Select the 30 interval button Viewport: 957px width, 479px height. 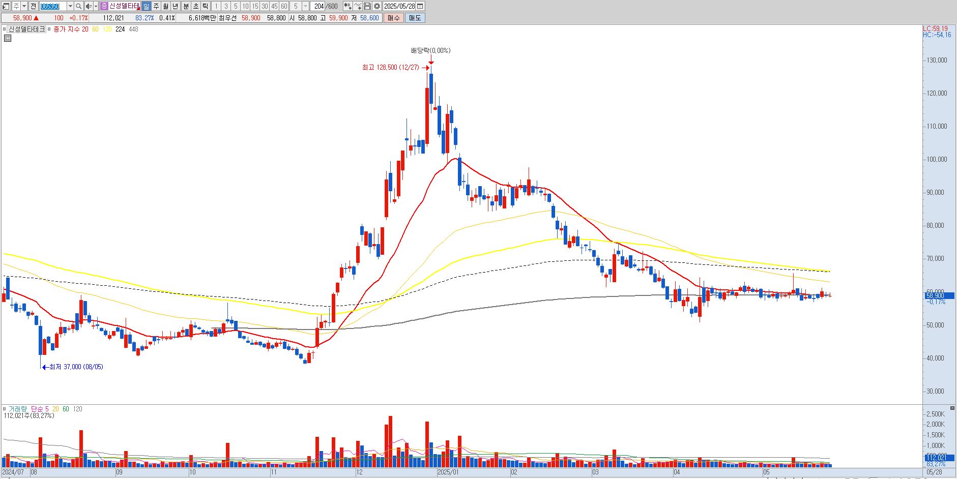point(265,6)
